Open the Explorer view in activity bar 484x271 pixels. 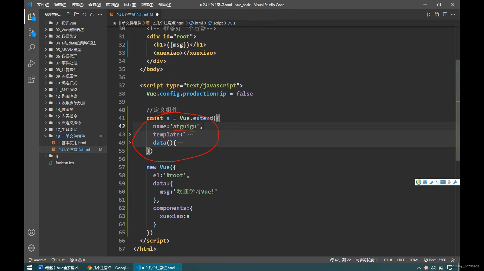coord(31,16)
